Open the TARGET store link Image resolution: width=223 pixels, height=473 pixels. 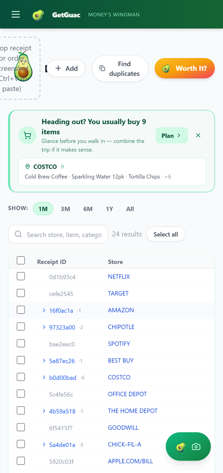click(118, 293)
